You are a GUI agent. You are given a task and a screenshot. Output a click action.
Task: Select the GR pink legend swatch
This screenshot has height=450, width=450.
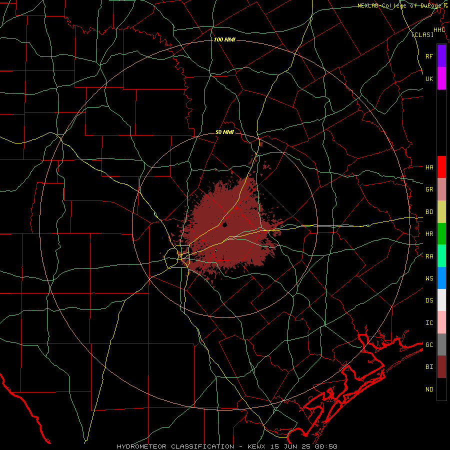[x=441, y=189]
